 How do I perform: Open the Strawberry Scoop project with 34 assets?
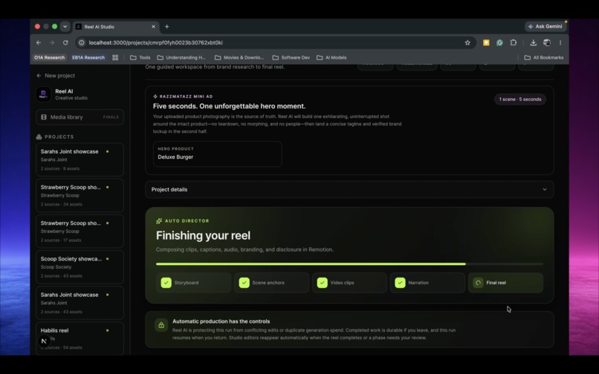(80, 195)
